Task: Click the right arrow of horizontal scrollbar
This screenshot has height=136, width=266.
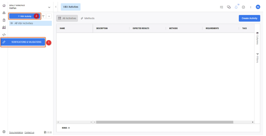Action: 253,122
